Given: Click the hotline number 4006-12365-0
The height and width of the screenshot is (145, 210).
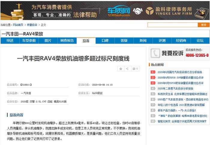Looking at the screenshot, I should click(x=197, y=55).
